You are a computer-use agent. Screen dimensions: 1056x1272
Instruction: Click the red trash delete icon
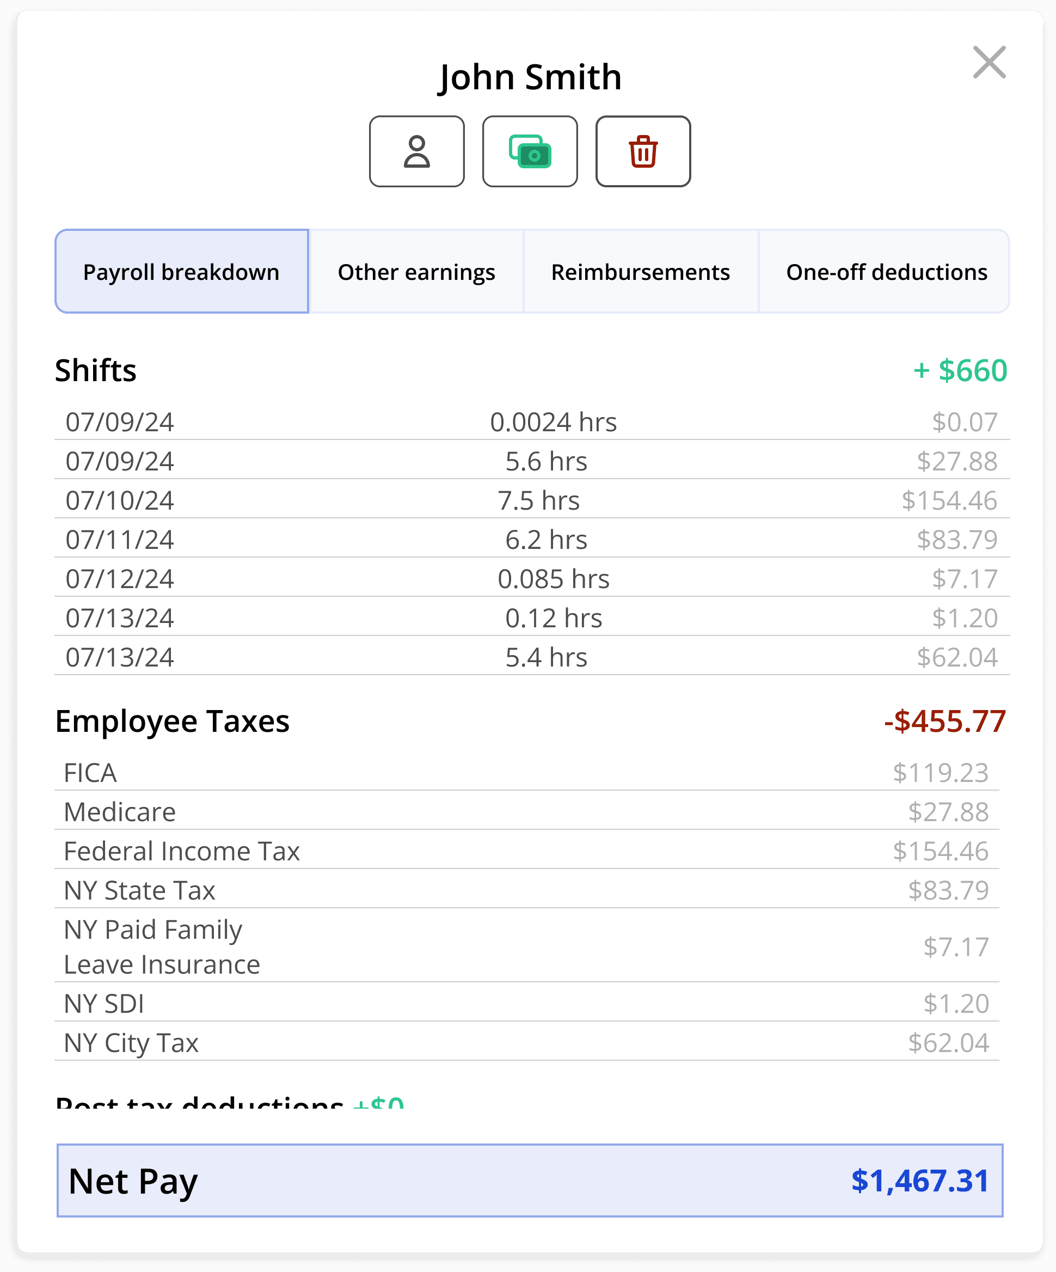(x=642, y=151)
